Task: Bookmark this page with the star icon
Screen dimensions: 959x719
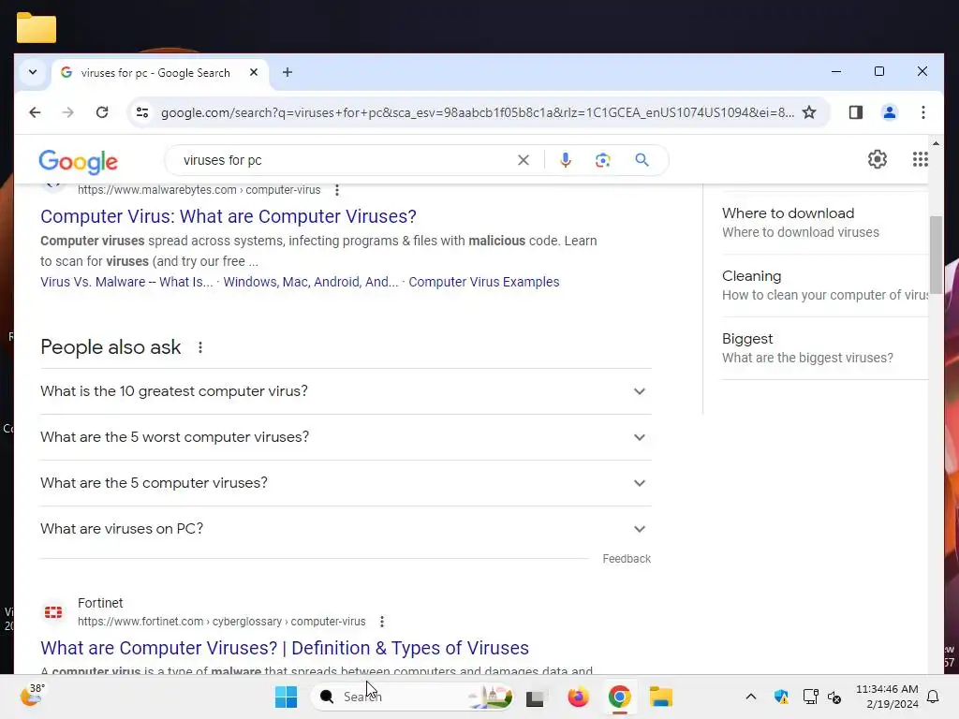Action: tap(809, 112)
